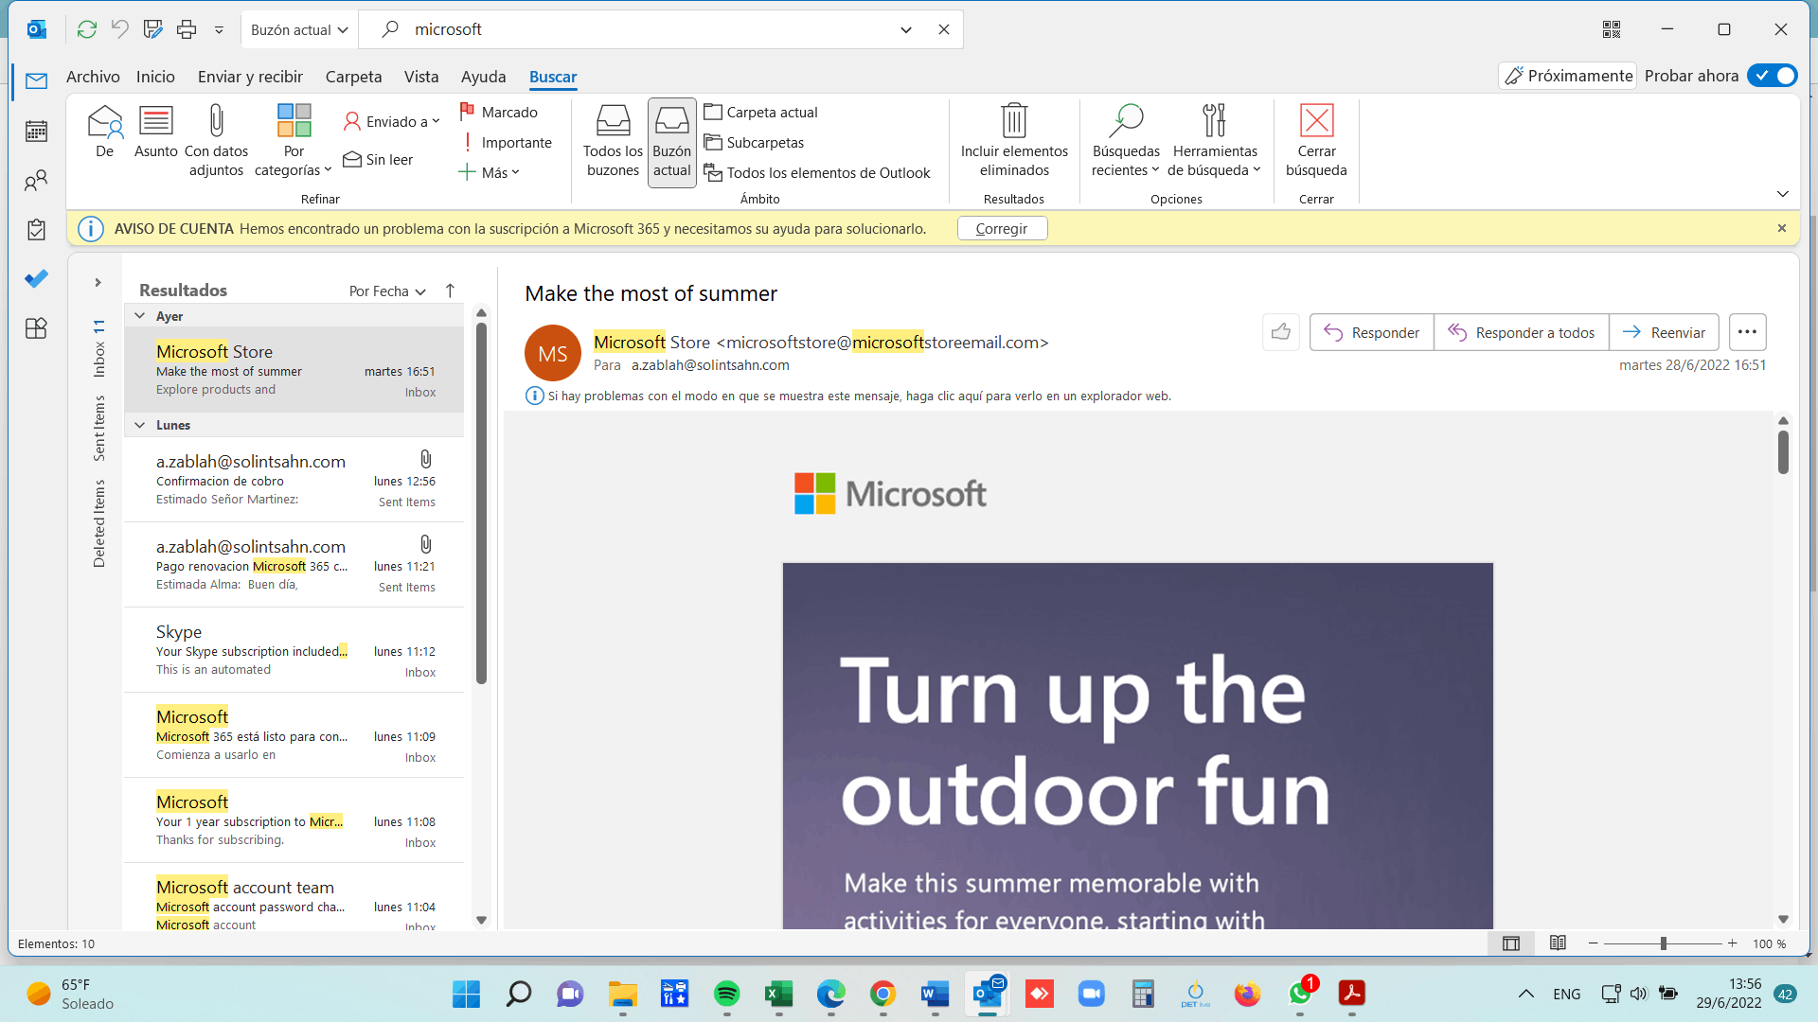This screenshot has width=1818, height=1022.
Task: Click the Reenviar button
Action: click(1664, 332)
